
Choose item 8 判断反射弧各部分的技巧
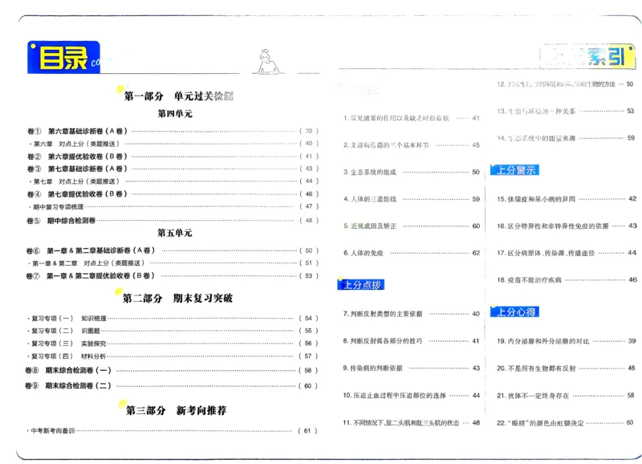pyautogui.click(x=411, y=340)
